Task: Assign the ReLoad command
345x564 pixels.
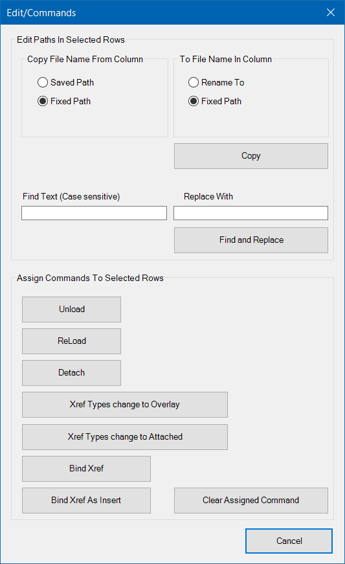Action: 71,341
